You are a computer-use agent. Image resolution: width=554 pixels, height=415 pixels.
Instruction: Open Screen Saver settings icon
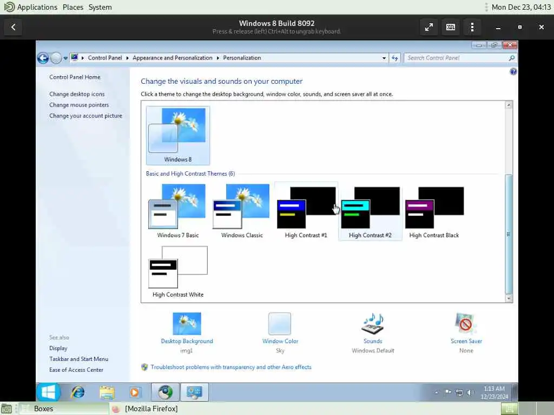(466, 324)
